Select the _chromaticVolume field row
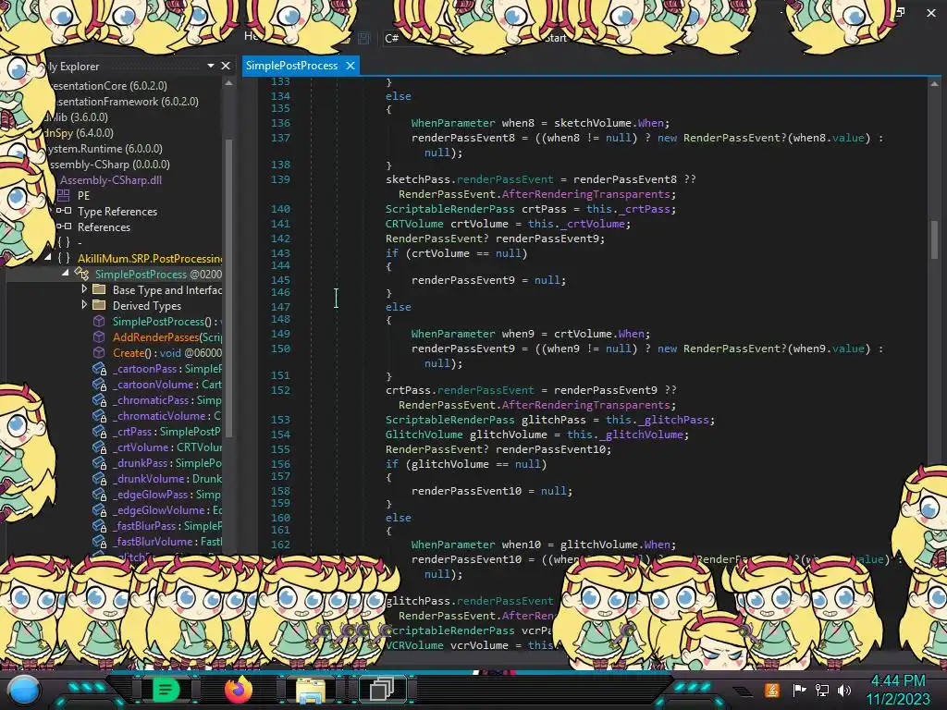Screen dimensions: 947x710 [x=156, y=415]
